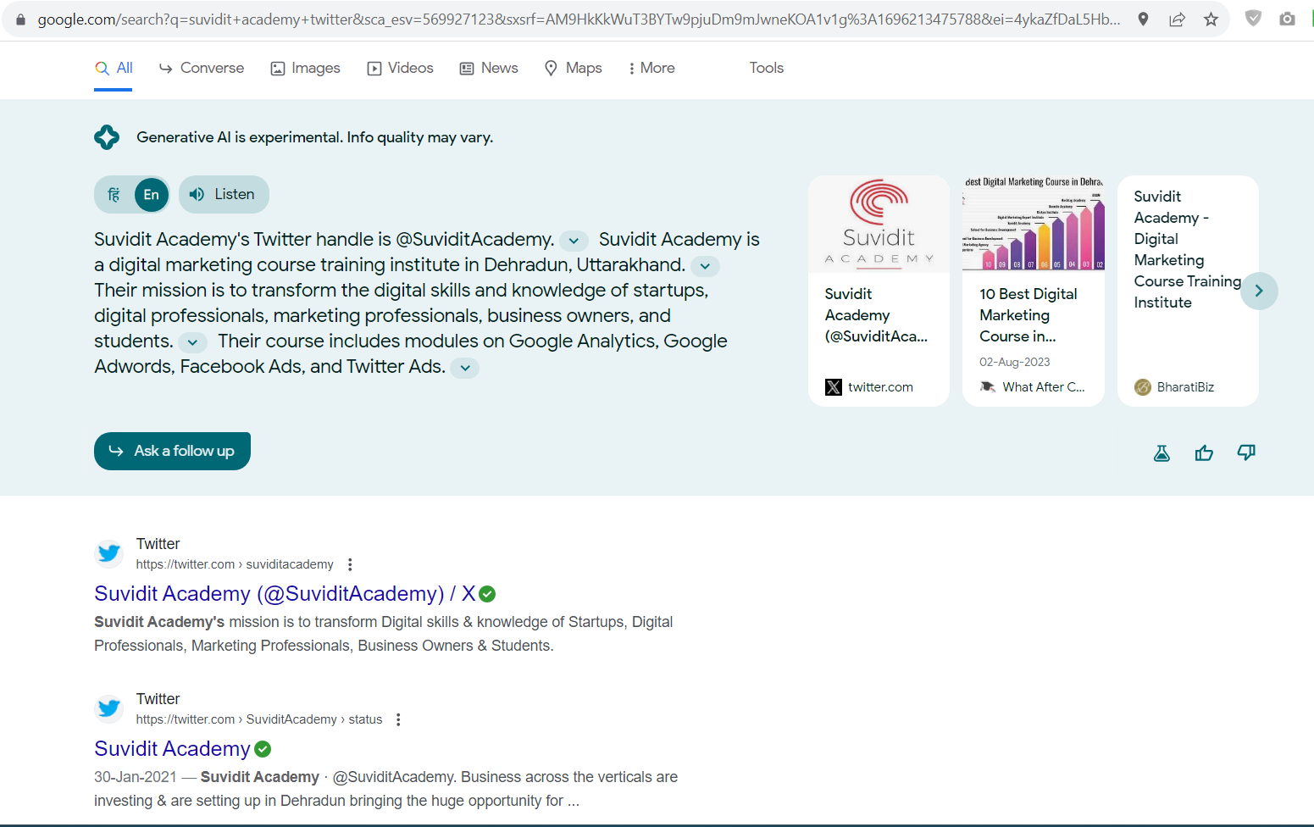This screenshot has height=827, width=1314.
Task: Click the 10 Best Digital Marketing Course thumbnail
Action: [1033, 224]
